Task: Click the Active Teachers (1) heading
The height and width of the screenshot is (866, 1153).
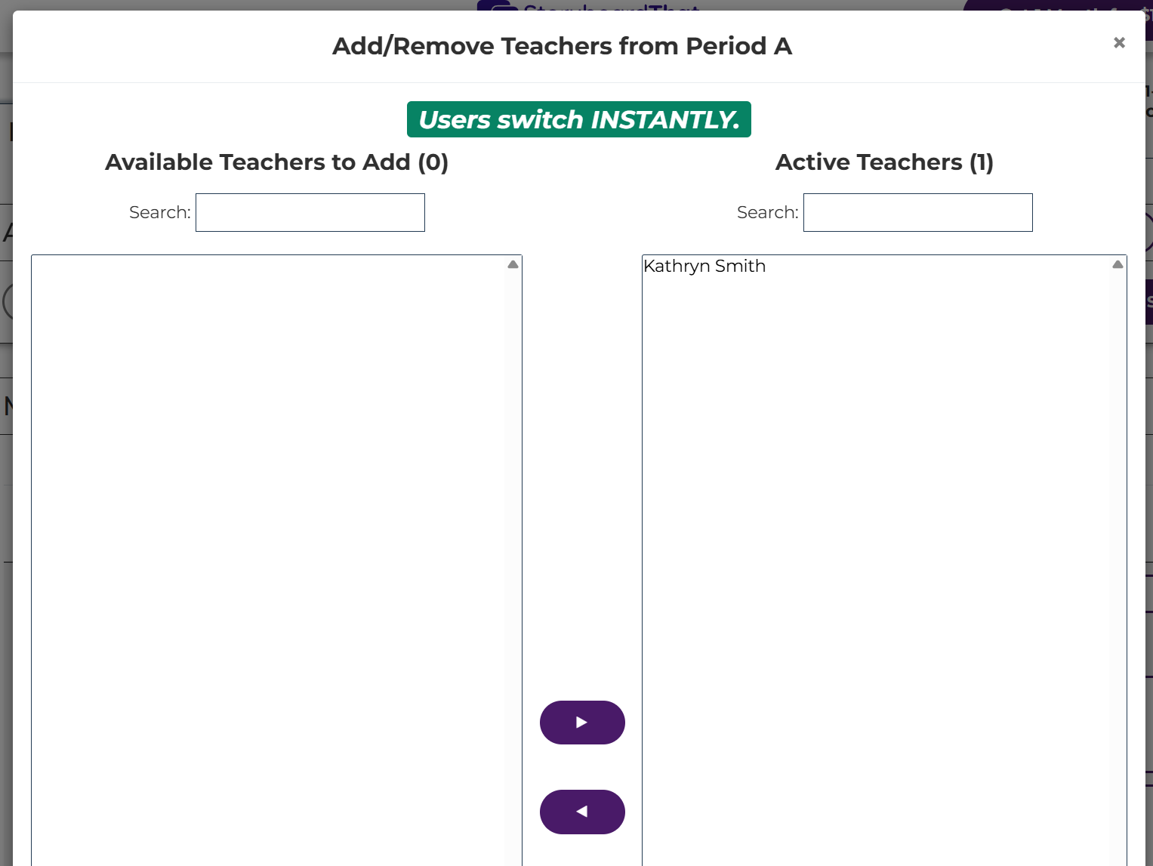Action: click(x=884, y=162)
